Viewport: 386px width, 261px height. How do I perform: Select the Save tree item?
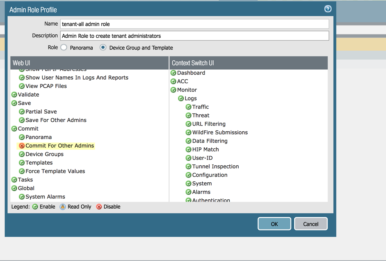click(24, 103)
